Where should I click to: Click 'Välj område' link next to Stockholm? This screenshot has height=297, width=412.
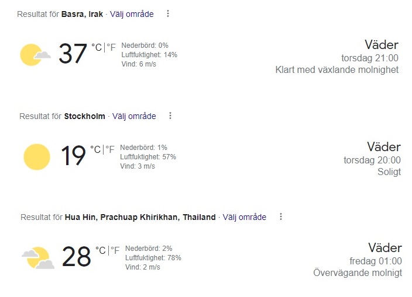pyautogui.click(x=134, y=116)
